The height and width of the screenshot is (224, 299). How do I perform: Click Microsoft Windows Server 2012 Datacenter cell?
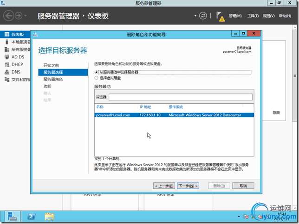(205, 115)
